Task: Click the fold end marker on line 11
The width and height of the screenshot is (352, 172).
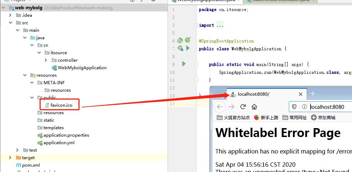Action: [x=196, y=80]
